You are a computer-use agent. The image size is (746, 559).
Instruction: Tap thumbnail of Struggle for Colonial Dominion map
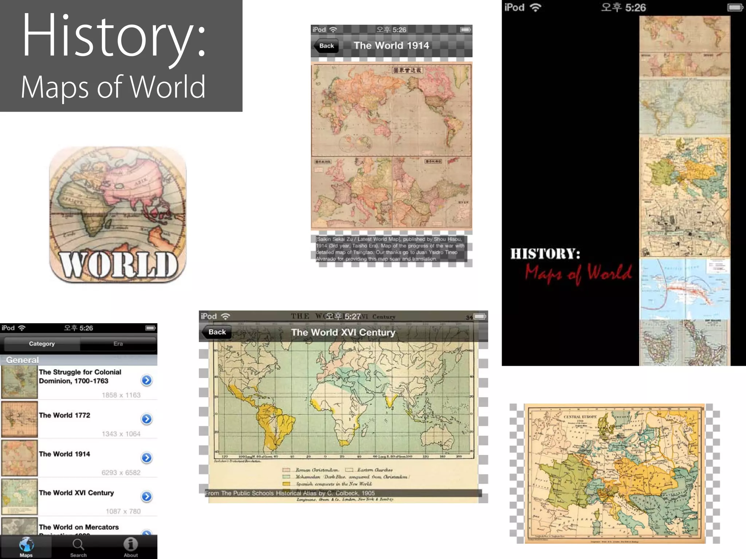(x=19, y=382)
